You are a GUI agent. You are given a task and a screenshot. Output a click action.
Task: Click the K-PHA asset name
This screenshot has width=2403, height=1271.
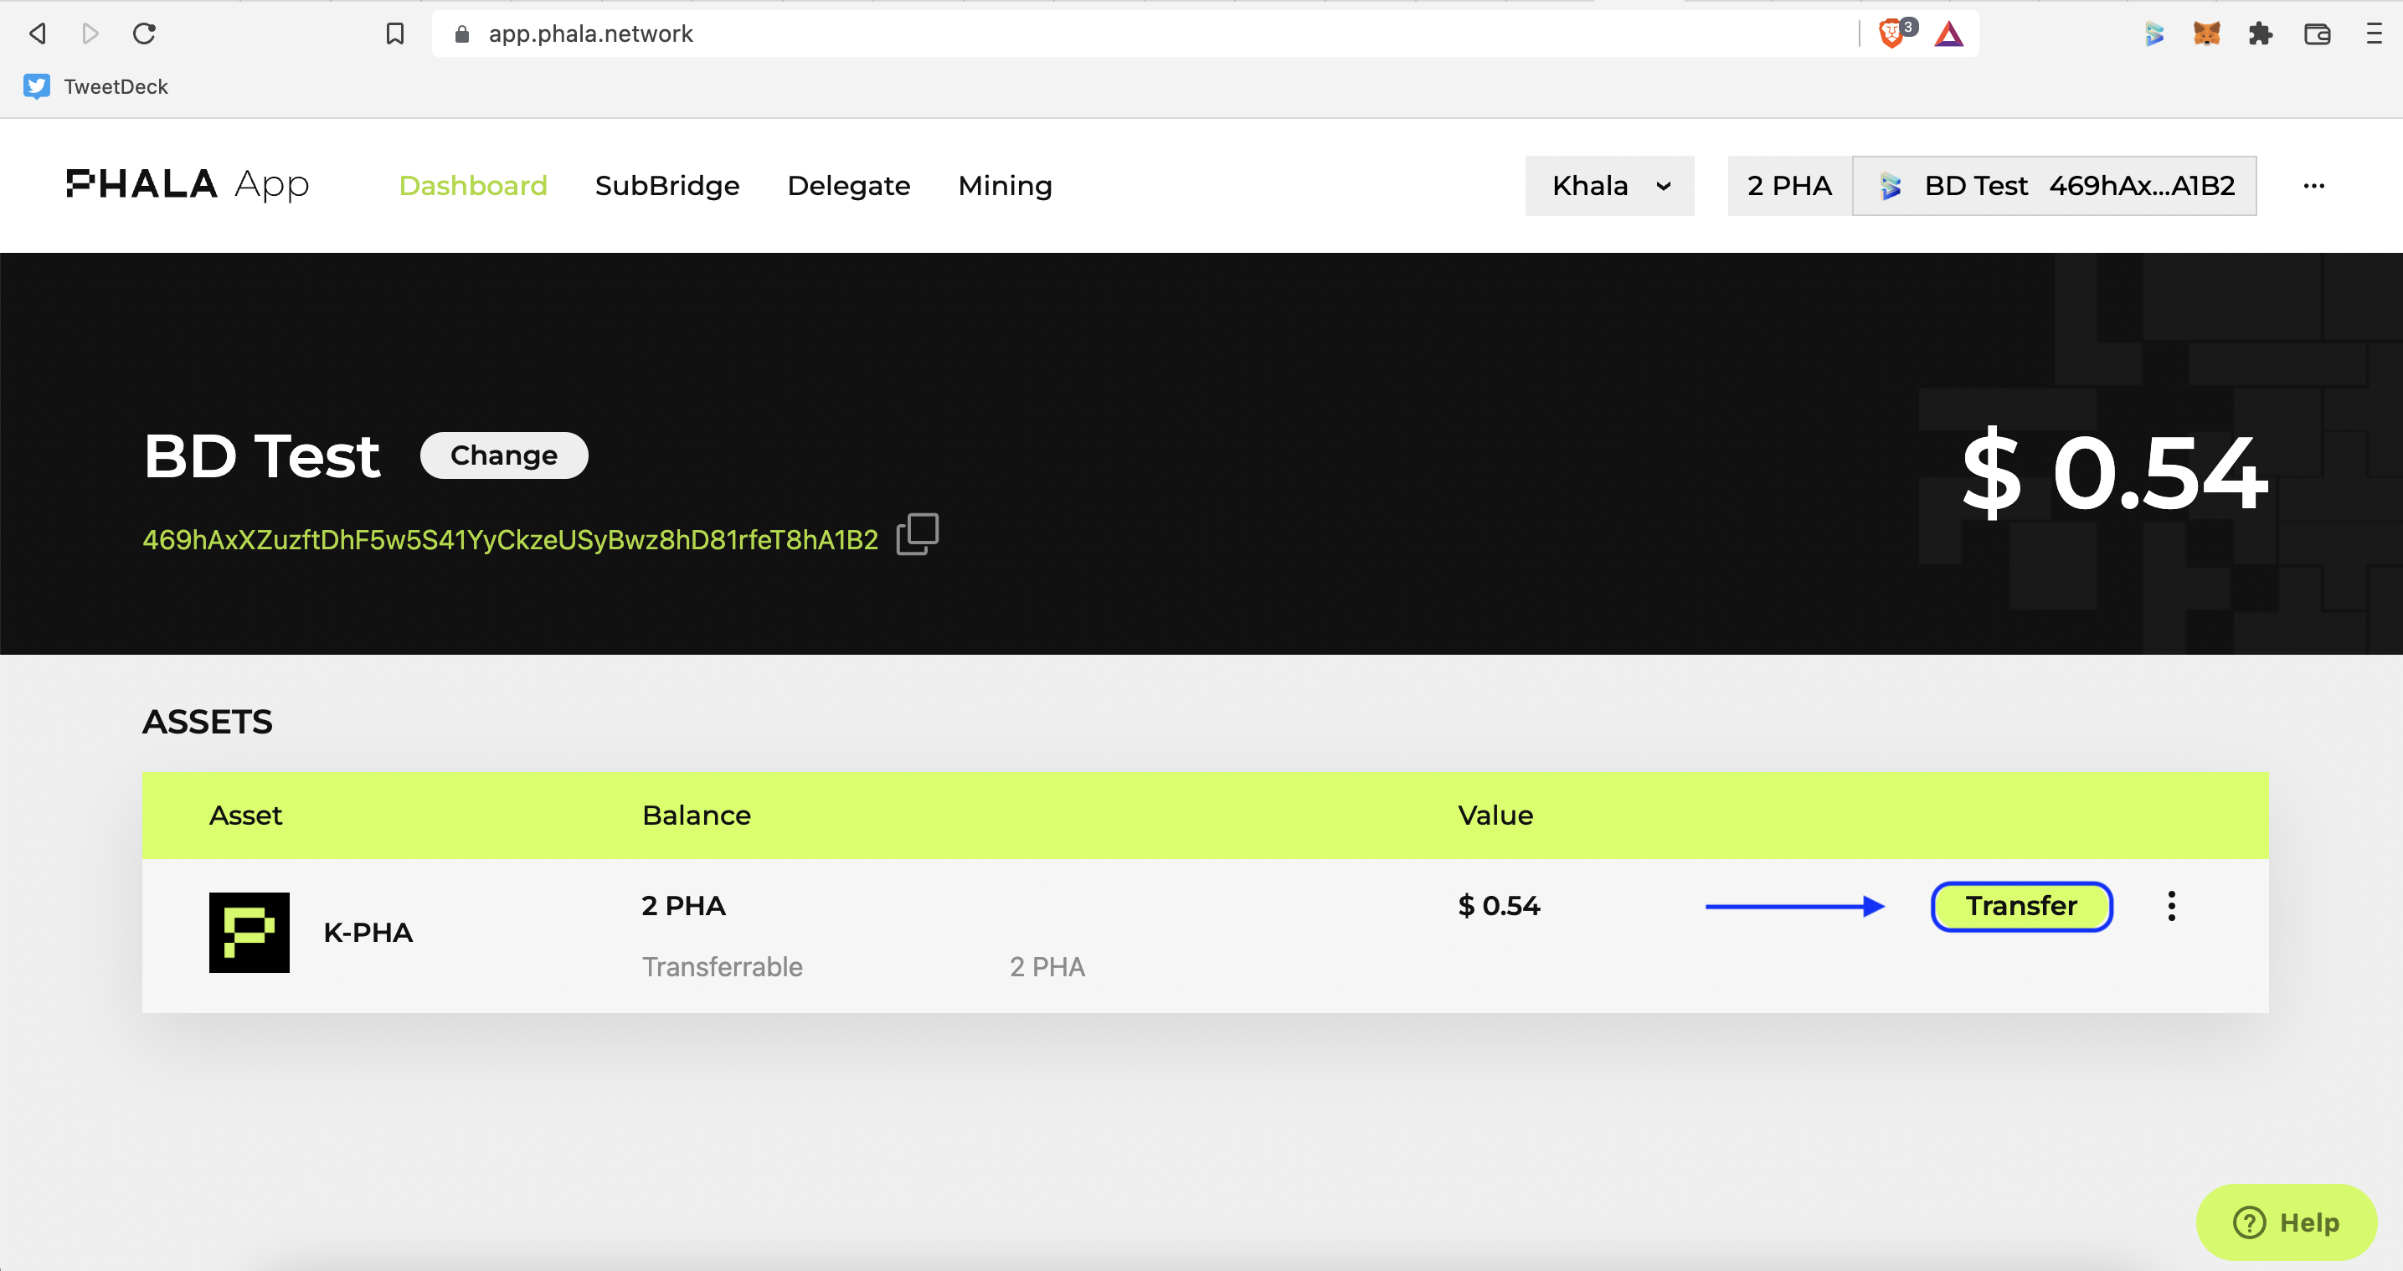(x=368, y=932)
